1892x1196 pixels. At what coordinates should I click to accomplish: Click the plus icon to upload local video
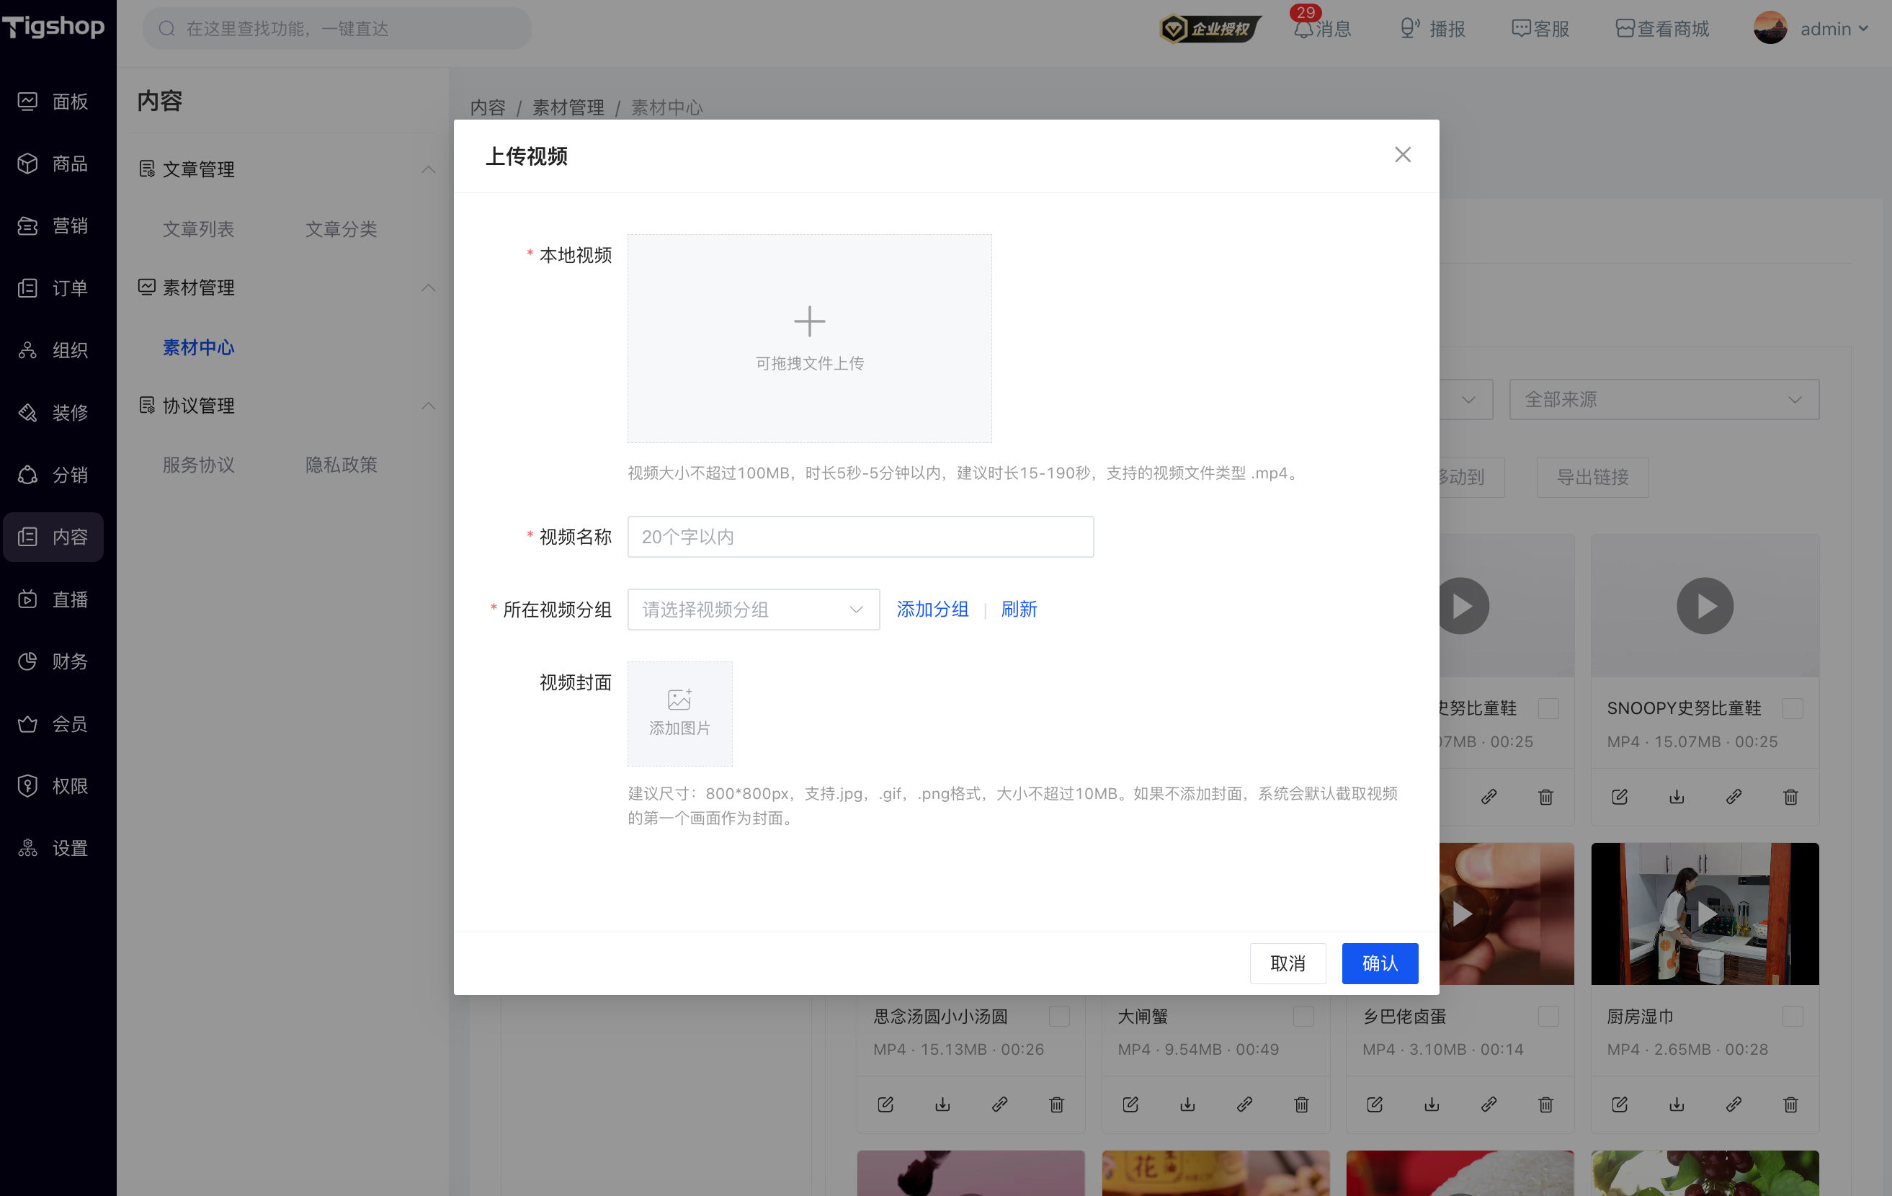809,321
